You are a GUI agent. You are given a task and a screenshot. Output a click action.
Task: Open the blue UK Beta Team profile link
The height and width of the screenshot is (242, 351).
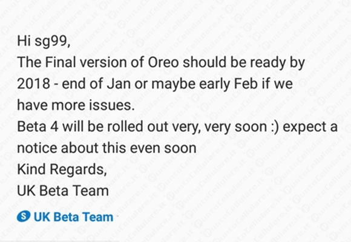pos(73,217)
